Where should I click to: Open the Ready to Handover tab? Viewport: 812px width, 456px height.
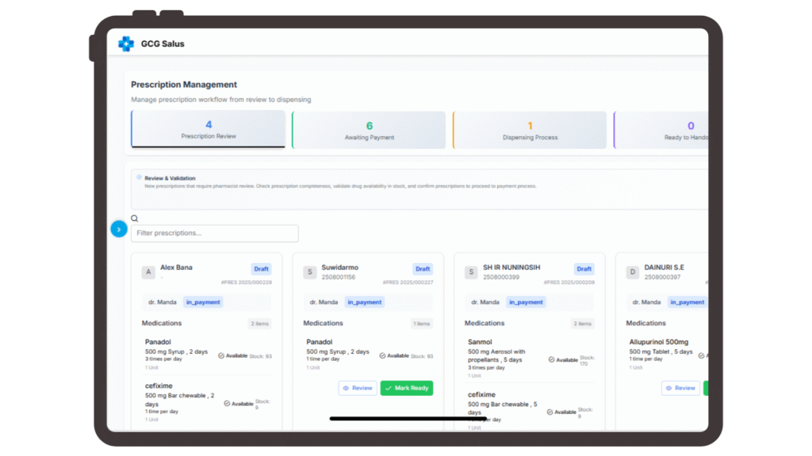tap(680, 131)
